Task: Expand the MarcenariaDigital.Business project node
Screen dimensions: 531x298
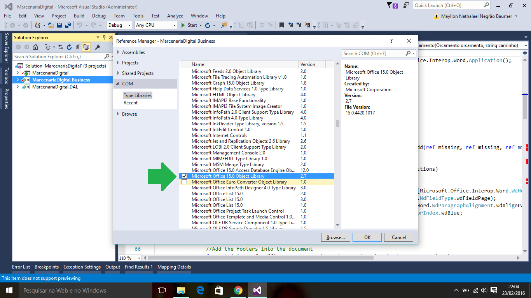Action: pos(17,80)
